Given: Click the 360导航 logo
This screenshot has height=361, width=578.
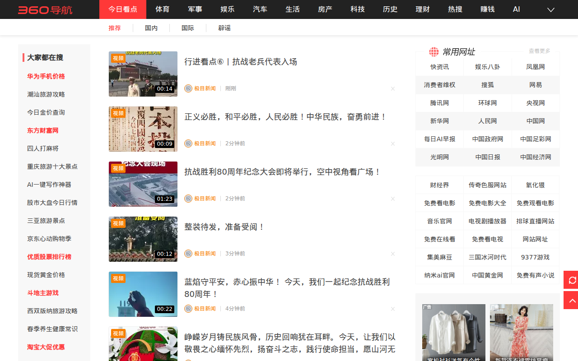Looking at the screenshot, I should pyautogui.click(x=45, y=9).
